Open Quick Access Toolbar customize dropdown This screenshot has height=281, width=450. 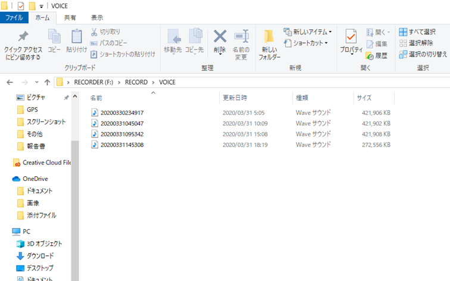(x=41, y=7)
